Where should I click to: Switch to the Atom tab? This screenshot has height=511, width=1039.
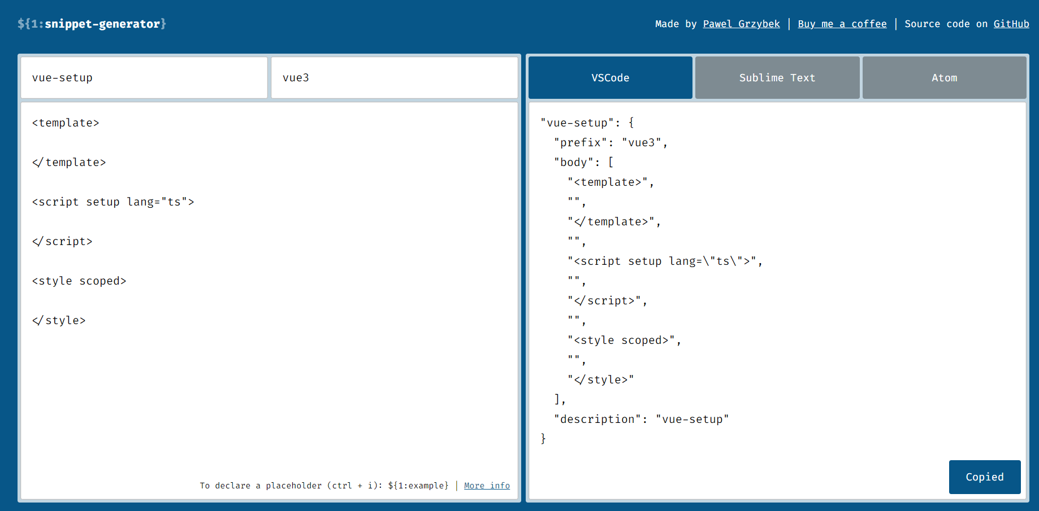[x=944, y=77]
